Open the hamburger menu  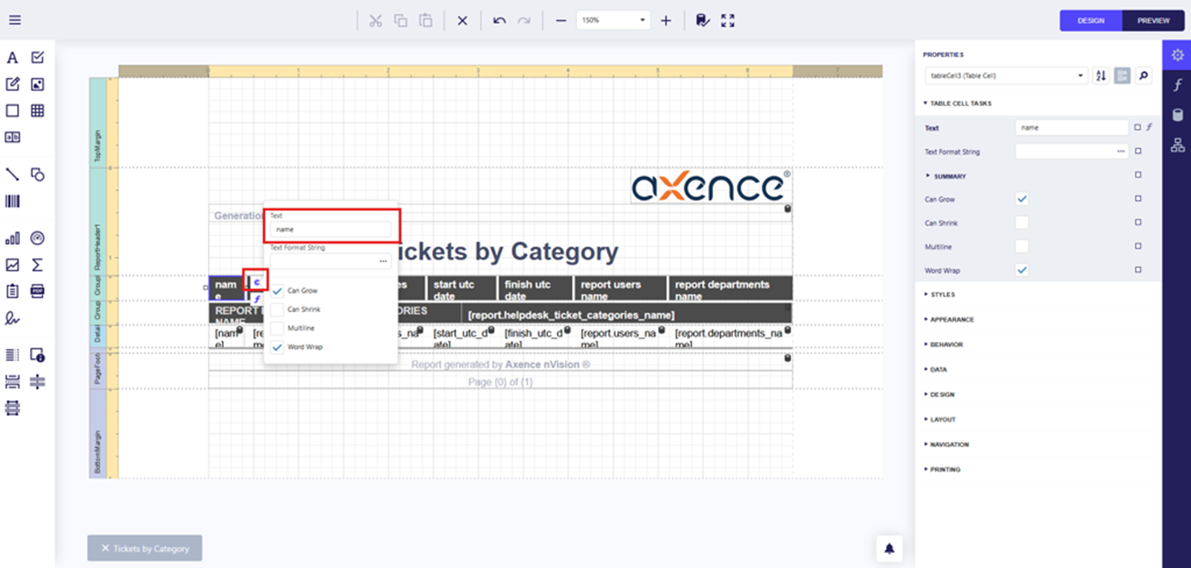(15, 20)
